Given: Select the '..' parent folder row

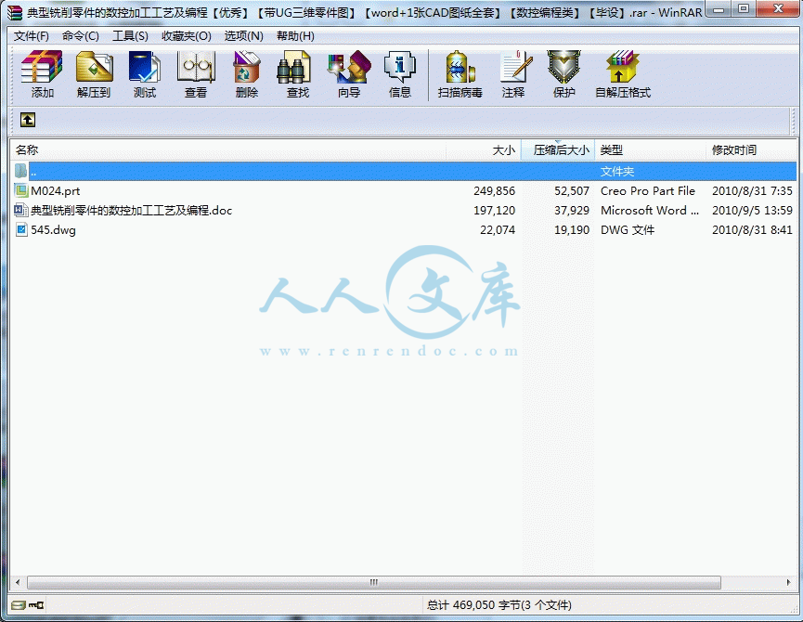Looking at the screenshot, I should (x=404, y=171).
